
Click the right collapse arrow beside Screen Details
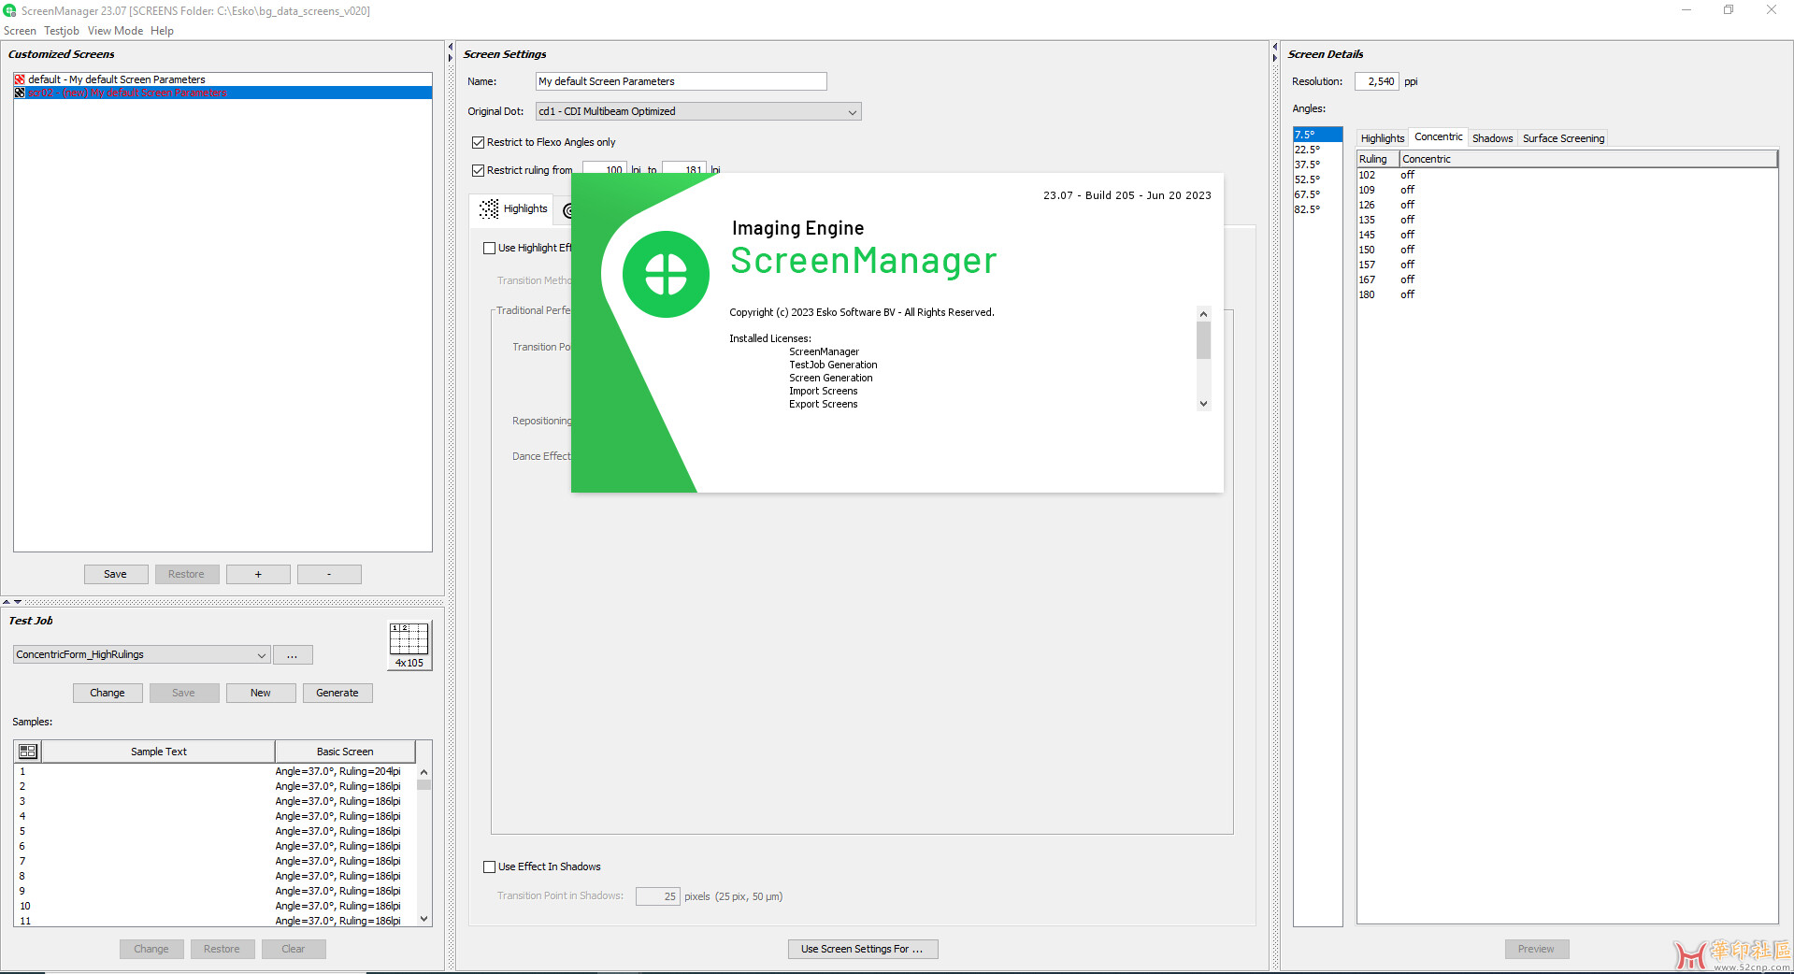coord(1274,58)
